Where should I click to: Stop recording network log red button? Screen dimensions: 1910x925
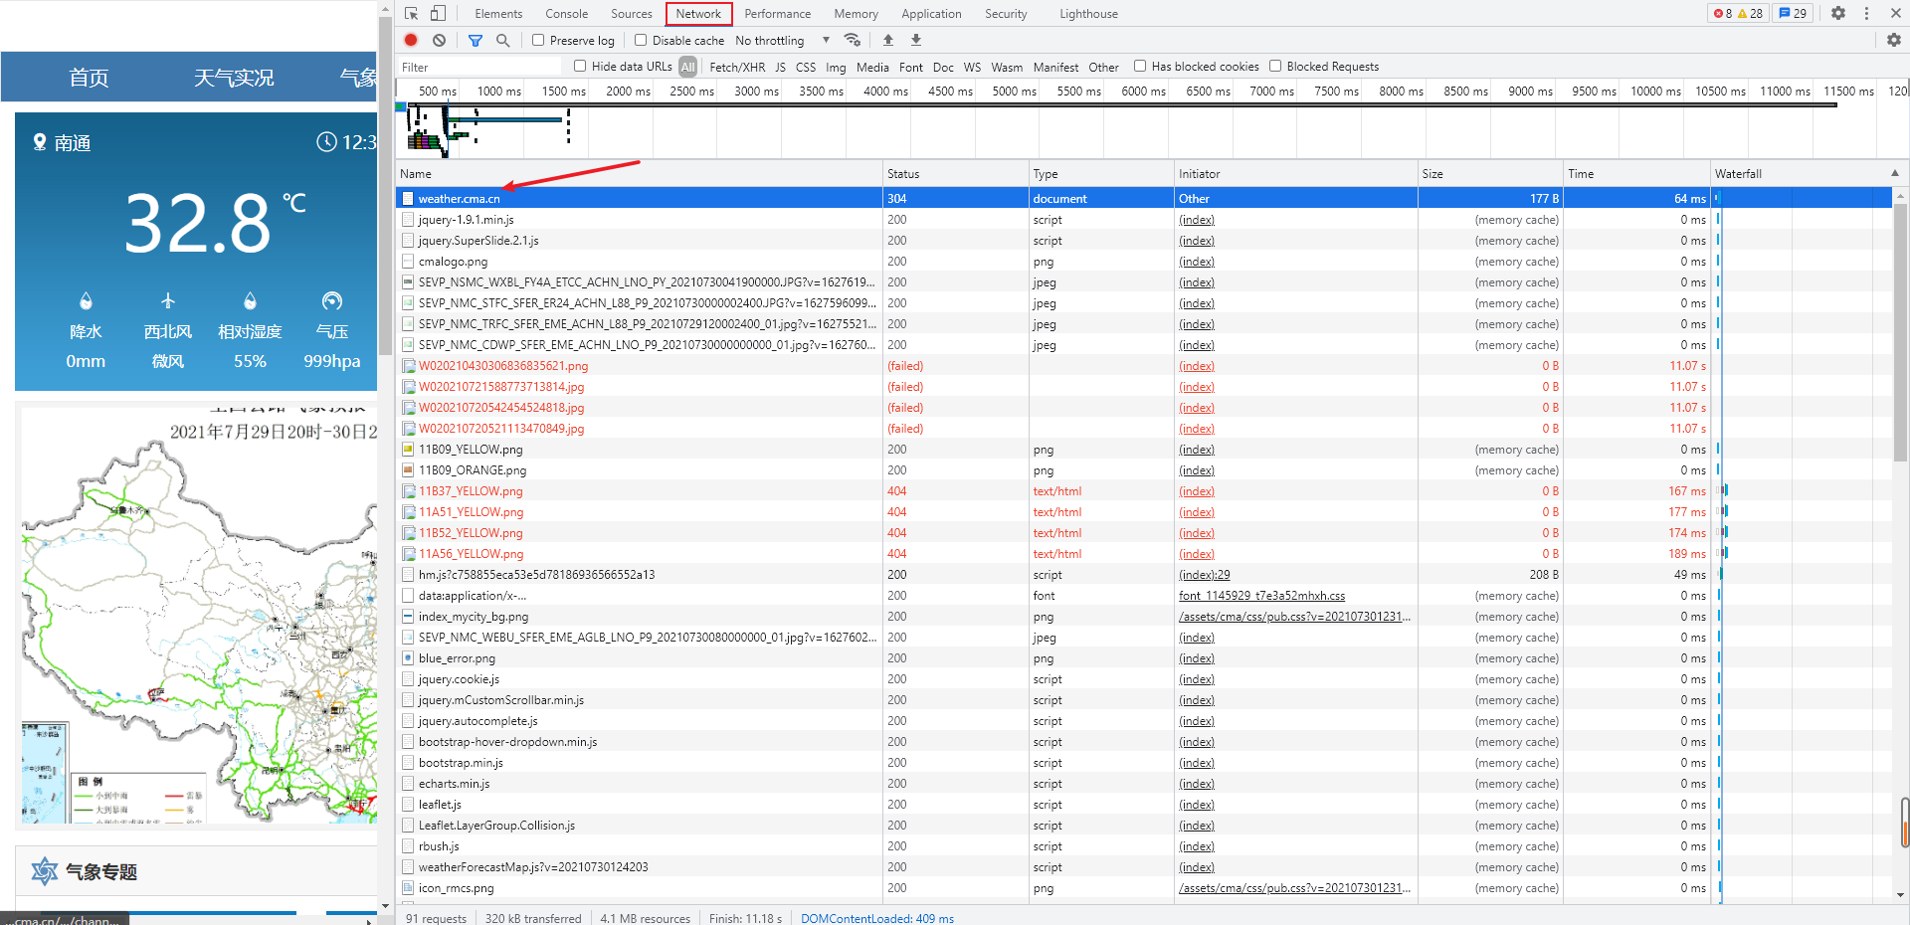point(411,40)
